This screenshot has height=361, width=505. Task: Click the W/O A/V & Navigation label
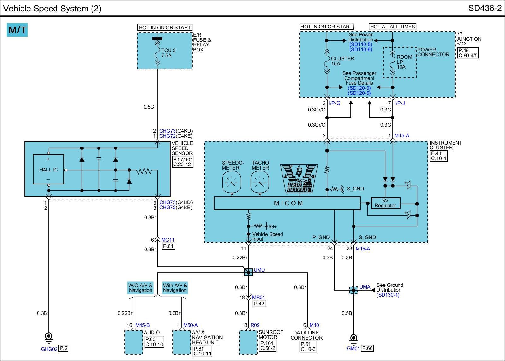[x=140, y=288]
